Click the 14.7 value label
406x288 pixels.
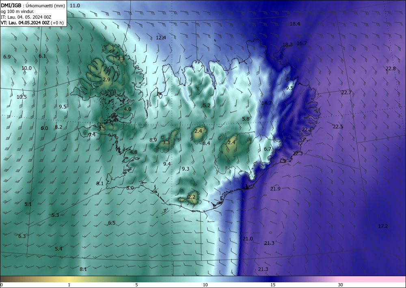(x=266, y=103)
